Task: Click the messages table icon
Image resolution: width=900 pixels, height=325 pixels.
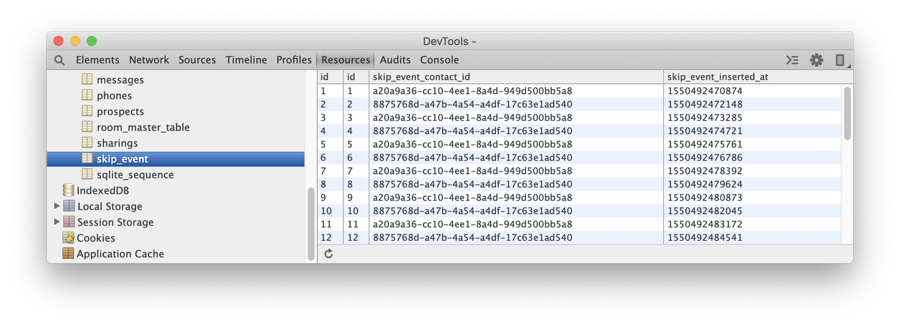Action: (x=87, y=80)
